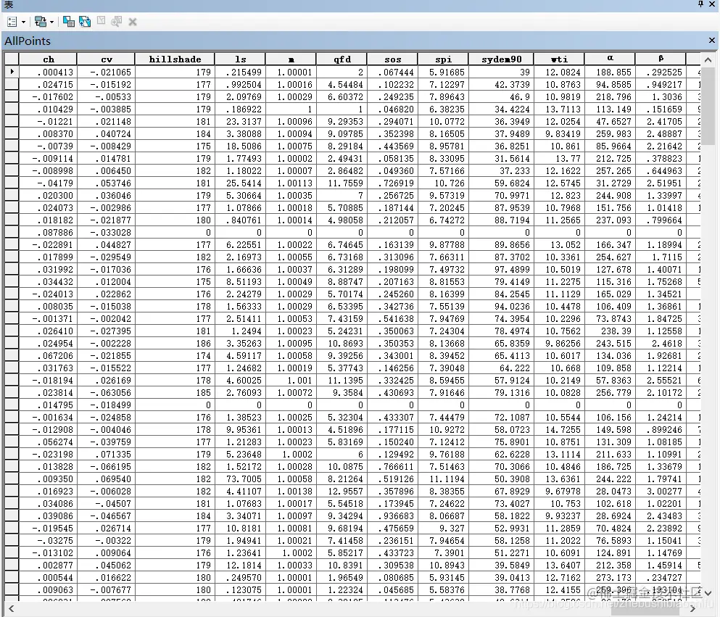Click the horizontal scrollbar left arrow
This screenshot has width=720, height=617.
tap(12, 609)
